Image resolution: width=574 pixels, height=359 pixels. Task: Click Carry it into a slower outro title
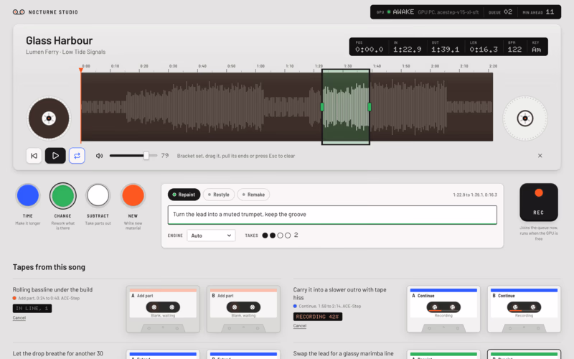339,294
